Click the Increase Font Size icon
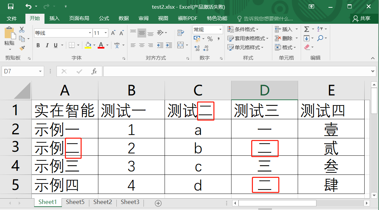379x210 pixels. click(x=113, y=33)
